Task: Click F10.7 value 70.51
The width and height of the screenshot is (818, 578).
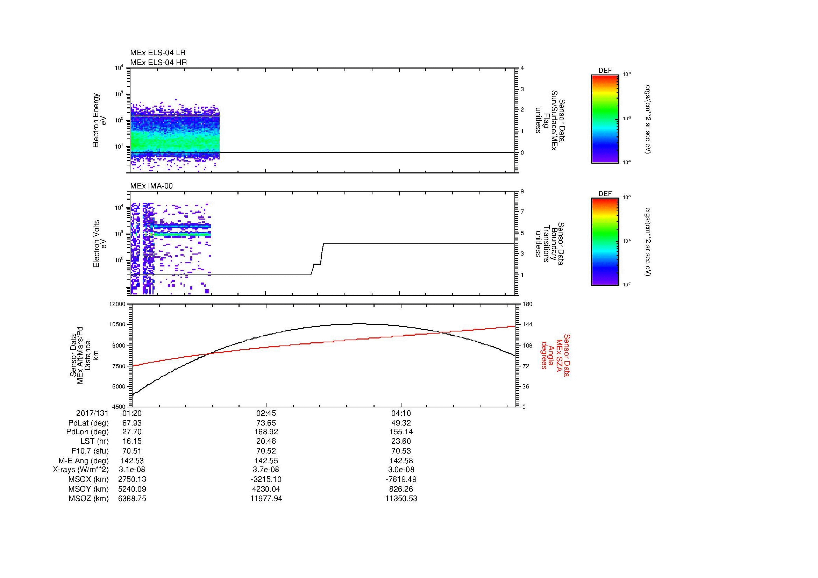Action: tap(132, 451)
